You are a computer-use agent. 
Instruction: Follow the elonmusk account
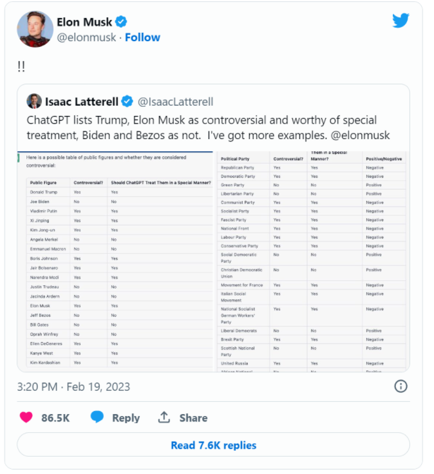pyautogui.click(x=142, y=37)
